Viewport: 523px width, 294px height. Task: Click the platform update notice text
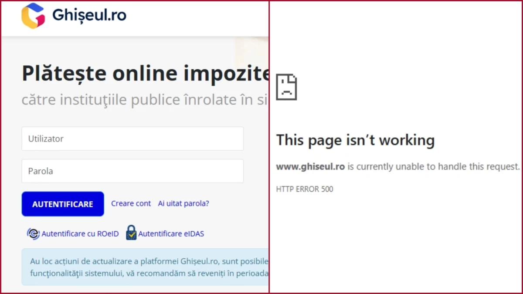click(149, 267)
